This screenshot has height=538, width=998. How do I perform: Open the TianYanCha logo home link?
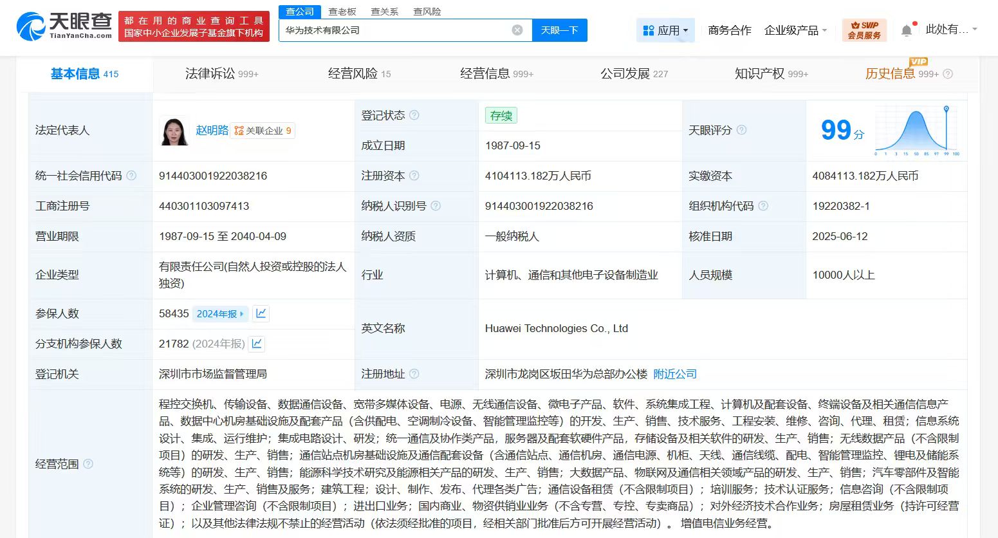pos(64,26)
